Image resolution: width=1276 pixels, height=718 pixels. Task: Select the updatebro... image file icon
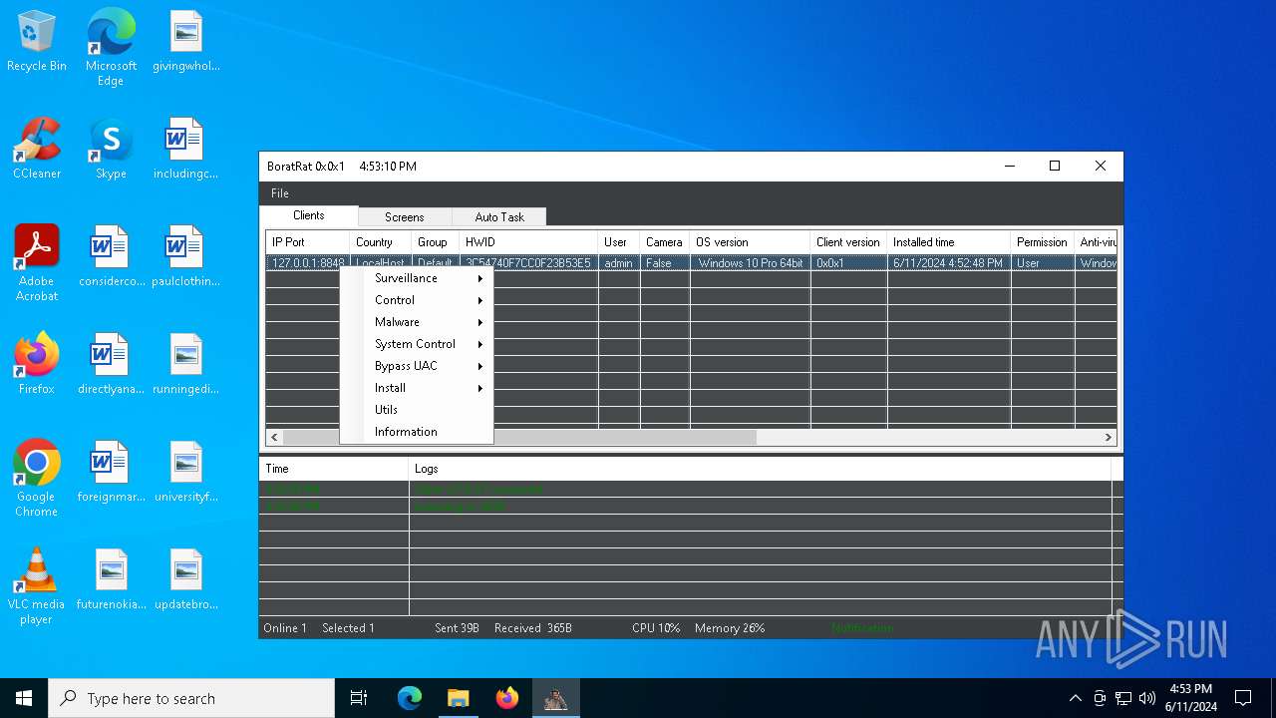tap(186, 580)
